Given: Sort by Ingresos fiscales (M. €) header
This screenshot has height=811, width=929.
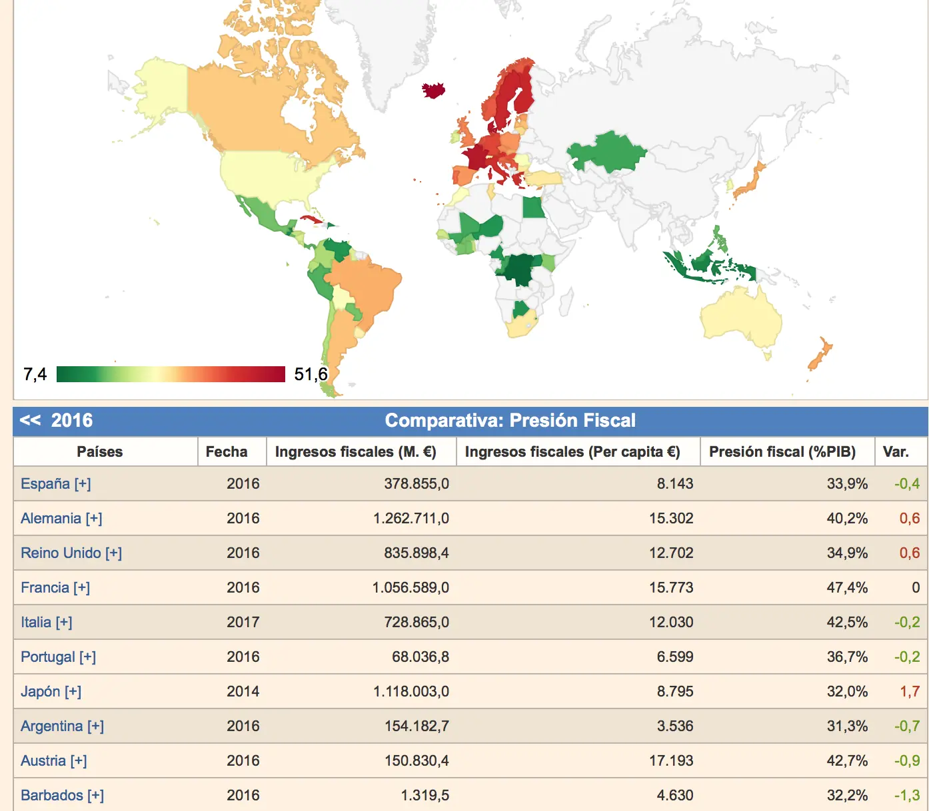Looking at the screenshot, I should pyautogui.click(x=356, y=451).
